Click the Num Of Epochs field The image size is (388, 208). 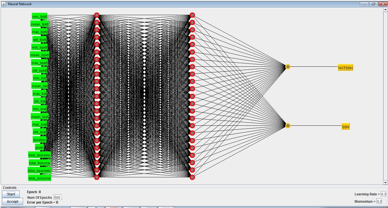(57, 197)
